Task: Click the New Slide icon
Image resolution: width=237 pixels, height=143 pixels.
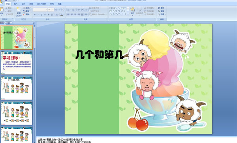Action: click(19, 9)
